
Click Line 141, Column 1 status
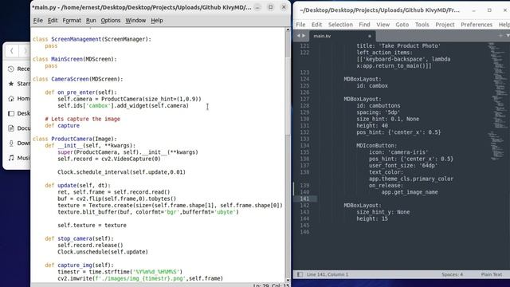tap(328, 274)
